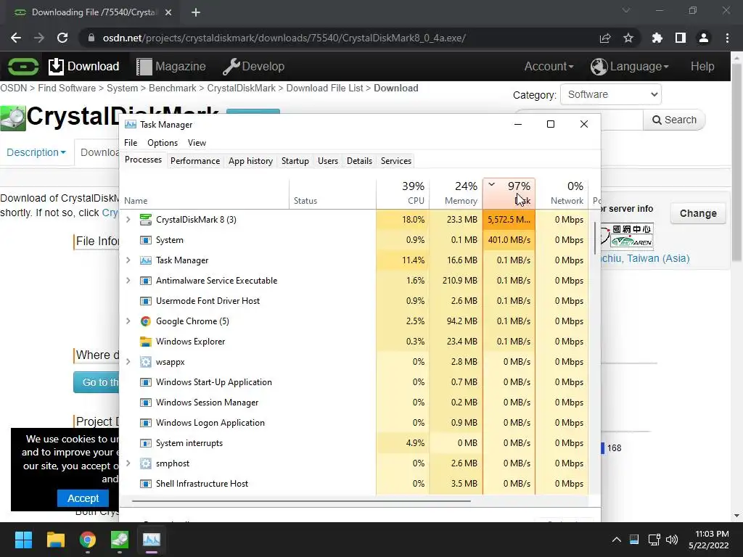Sort processes by Network column
743x557 pixels.
562,193
